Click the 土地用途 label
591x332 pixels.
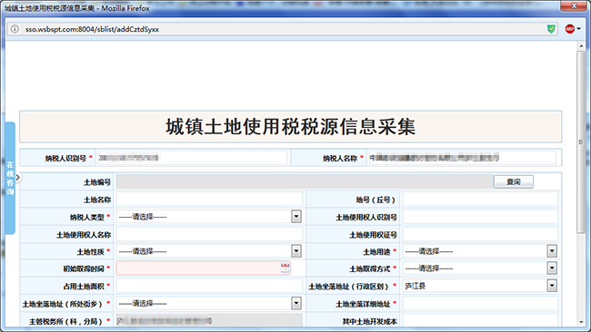coord(376,251)
